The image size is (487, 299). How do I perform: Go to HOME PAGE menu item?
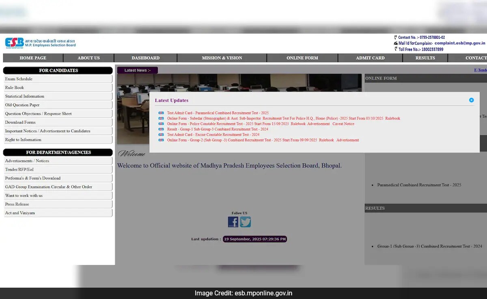(33, 58)
